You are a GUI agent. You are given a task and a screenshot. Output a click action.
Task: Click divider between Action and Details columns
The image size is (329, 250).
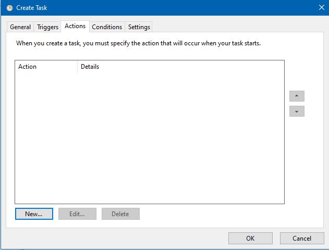[77, 67]
